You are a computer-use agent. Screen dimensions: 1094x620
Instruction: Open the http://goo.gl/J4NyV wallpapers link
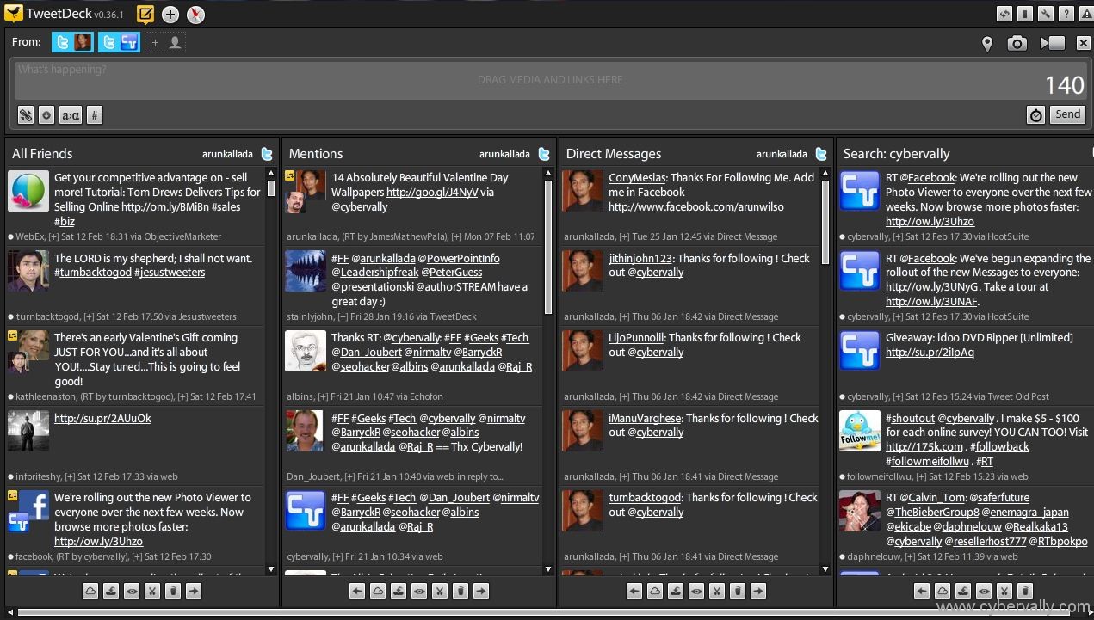pyautogui.click(x=431, y=193)
